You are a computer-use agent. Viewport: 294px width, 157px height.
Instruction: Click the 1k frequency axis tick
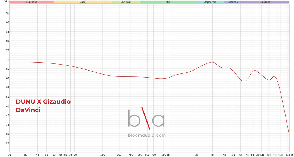168,155
